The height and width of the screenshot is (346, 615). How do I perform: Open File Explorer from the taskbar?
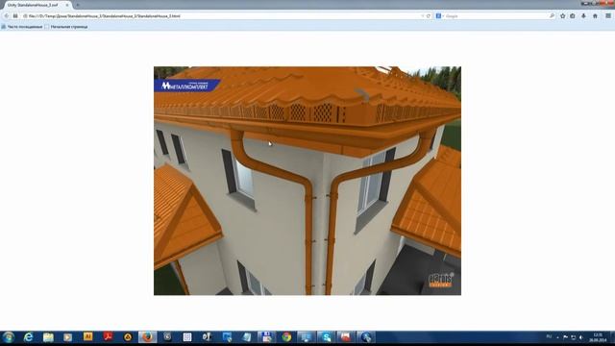[x=48, y=337]
